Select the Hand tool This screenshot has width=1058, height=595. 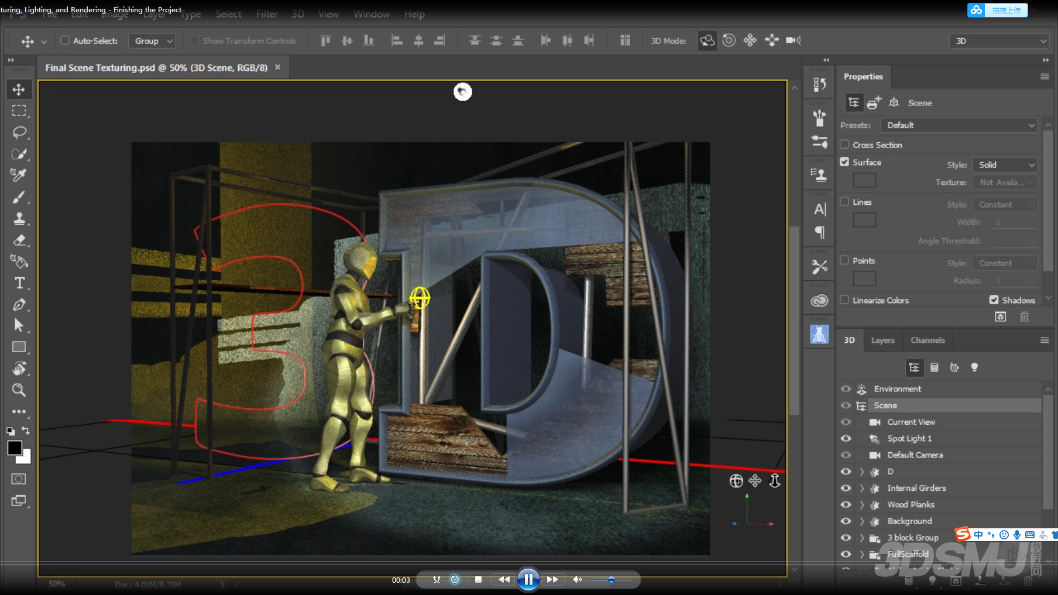[x=19, y=369]
